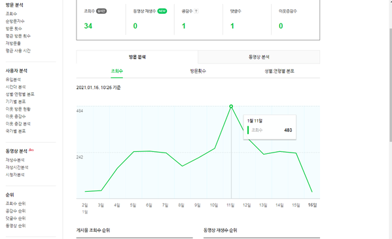Screen dimensions: 392x239
Task: Open 유입분석 in the sidebar
Action: (13, 80)
